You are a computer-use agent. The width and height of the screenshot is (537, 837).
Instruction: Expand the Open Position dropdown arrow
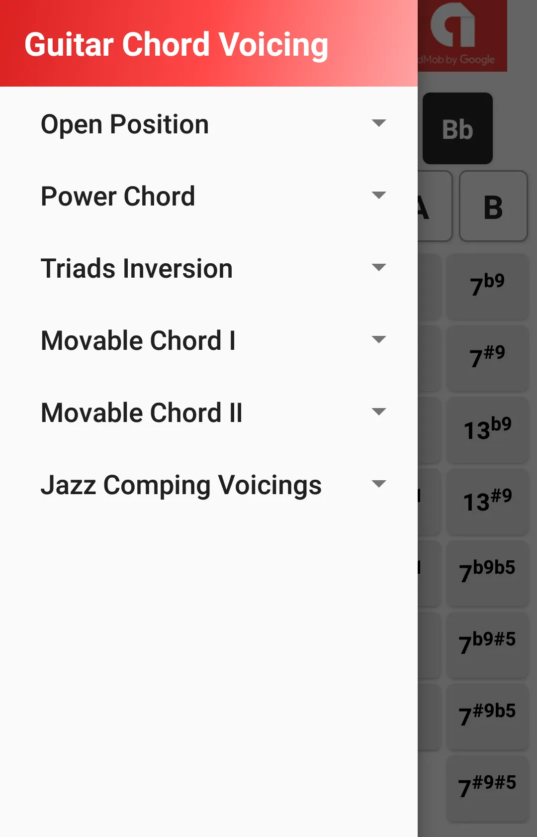click(x=379, y=123)
